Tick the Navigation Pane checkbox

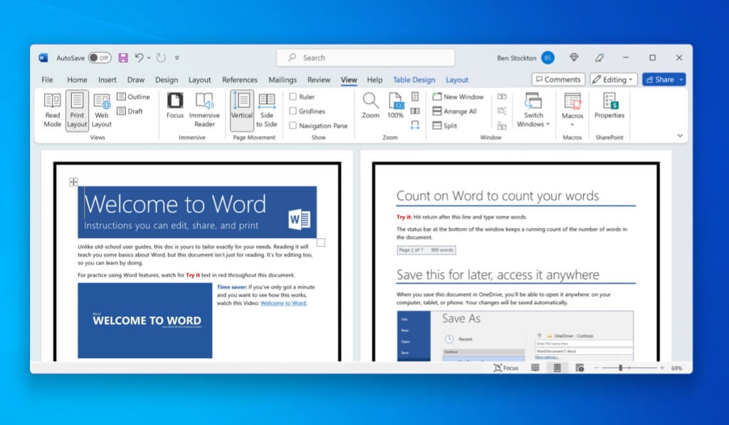click(x=293, y=125)
